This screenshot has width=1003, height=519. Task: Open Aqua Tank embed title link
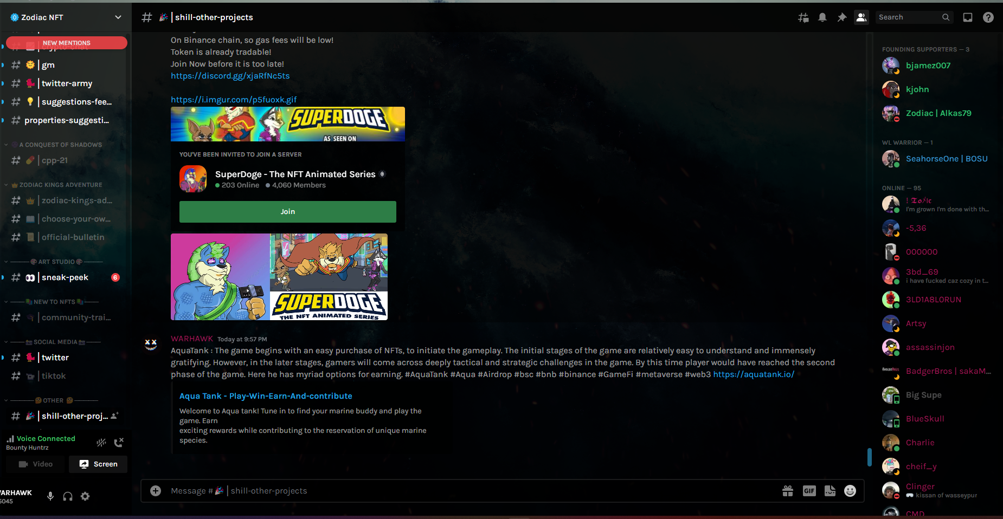click(x=266, y=396)
